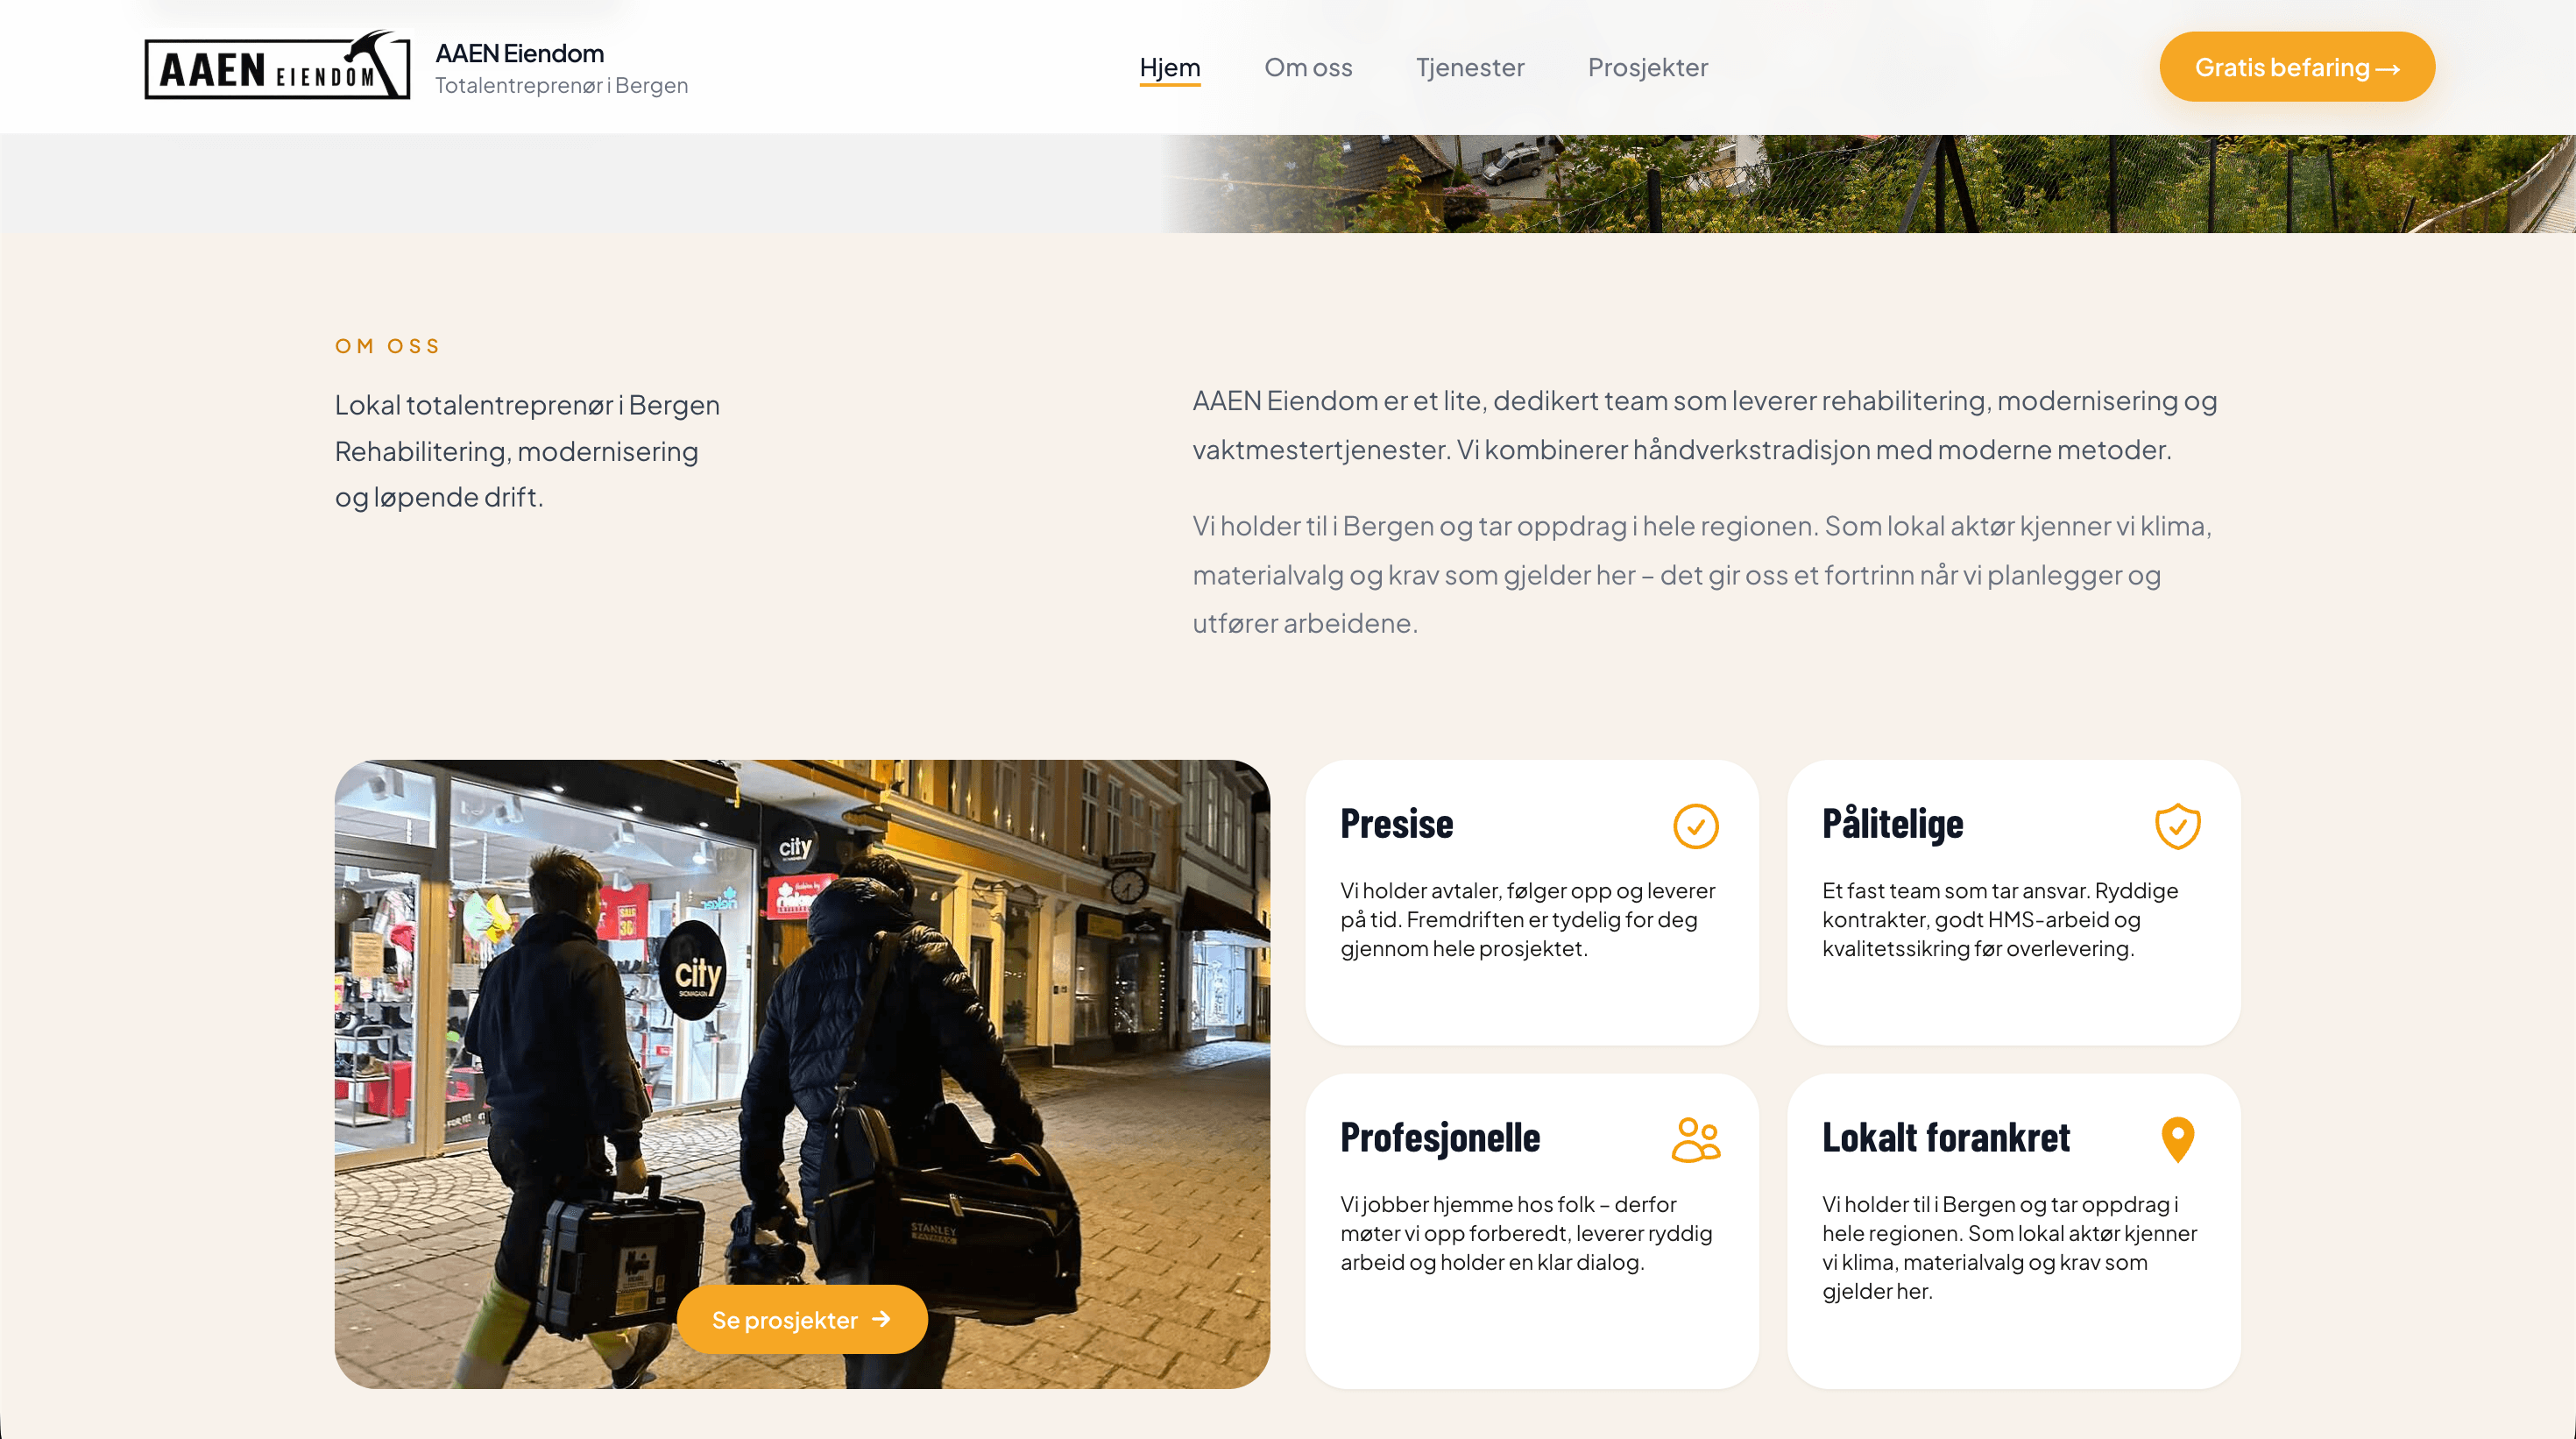Click the photo of workers carrying toolboxes
The width and height of the screenshot is (2576, 1439).
[x=802, y=1073]
